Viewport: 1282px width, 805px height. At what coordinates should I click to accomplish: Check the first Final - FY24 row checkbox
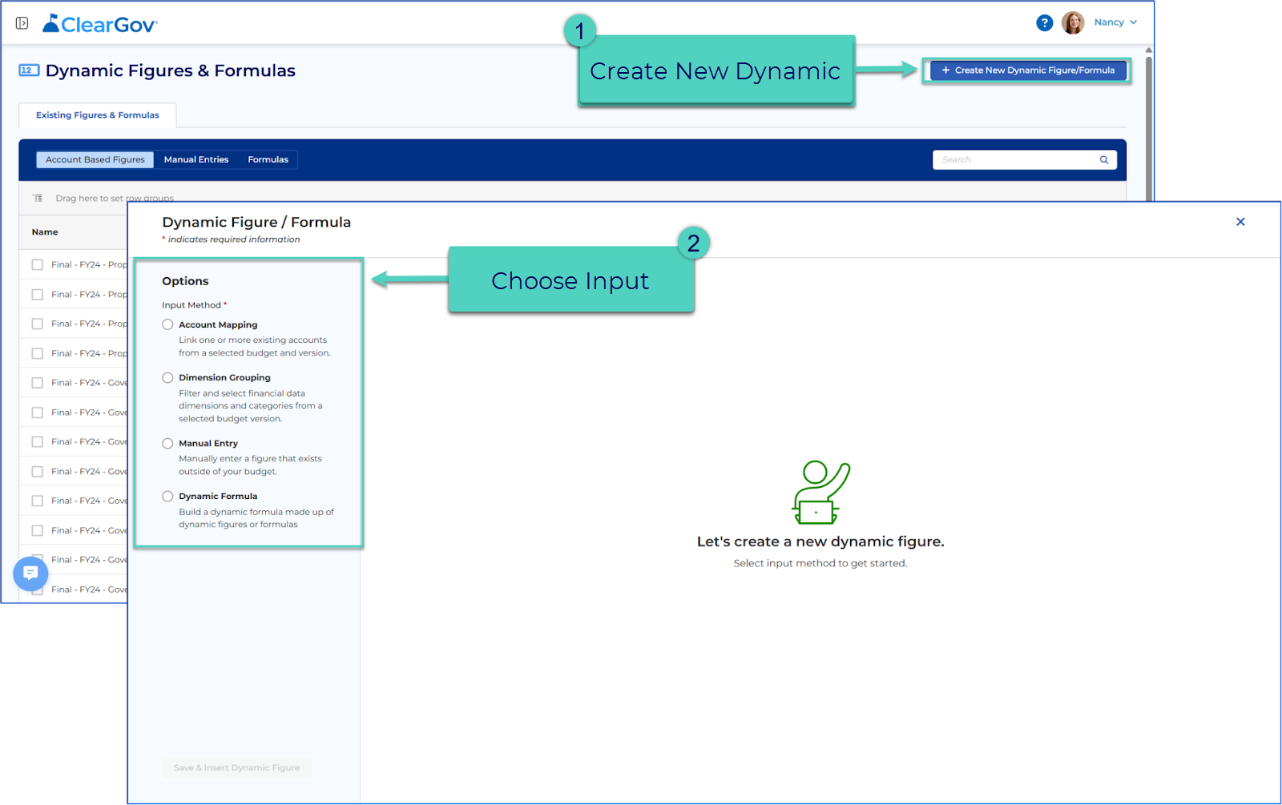[x=37, y=264]
